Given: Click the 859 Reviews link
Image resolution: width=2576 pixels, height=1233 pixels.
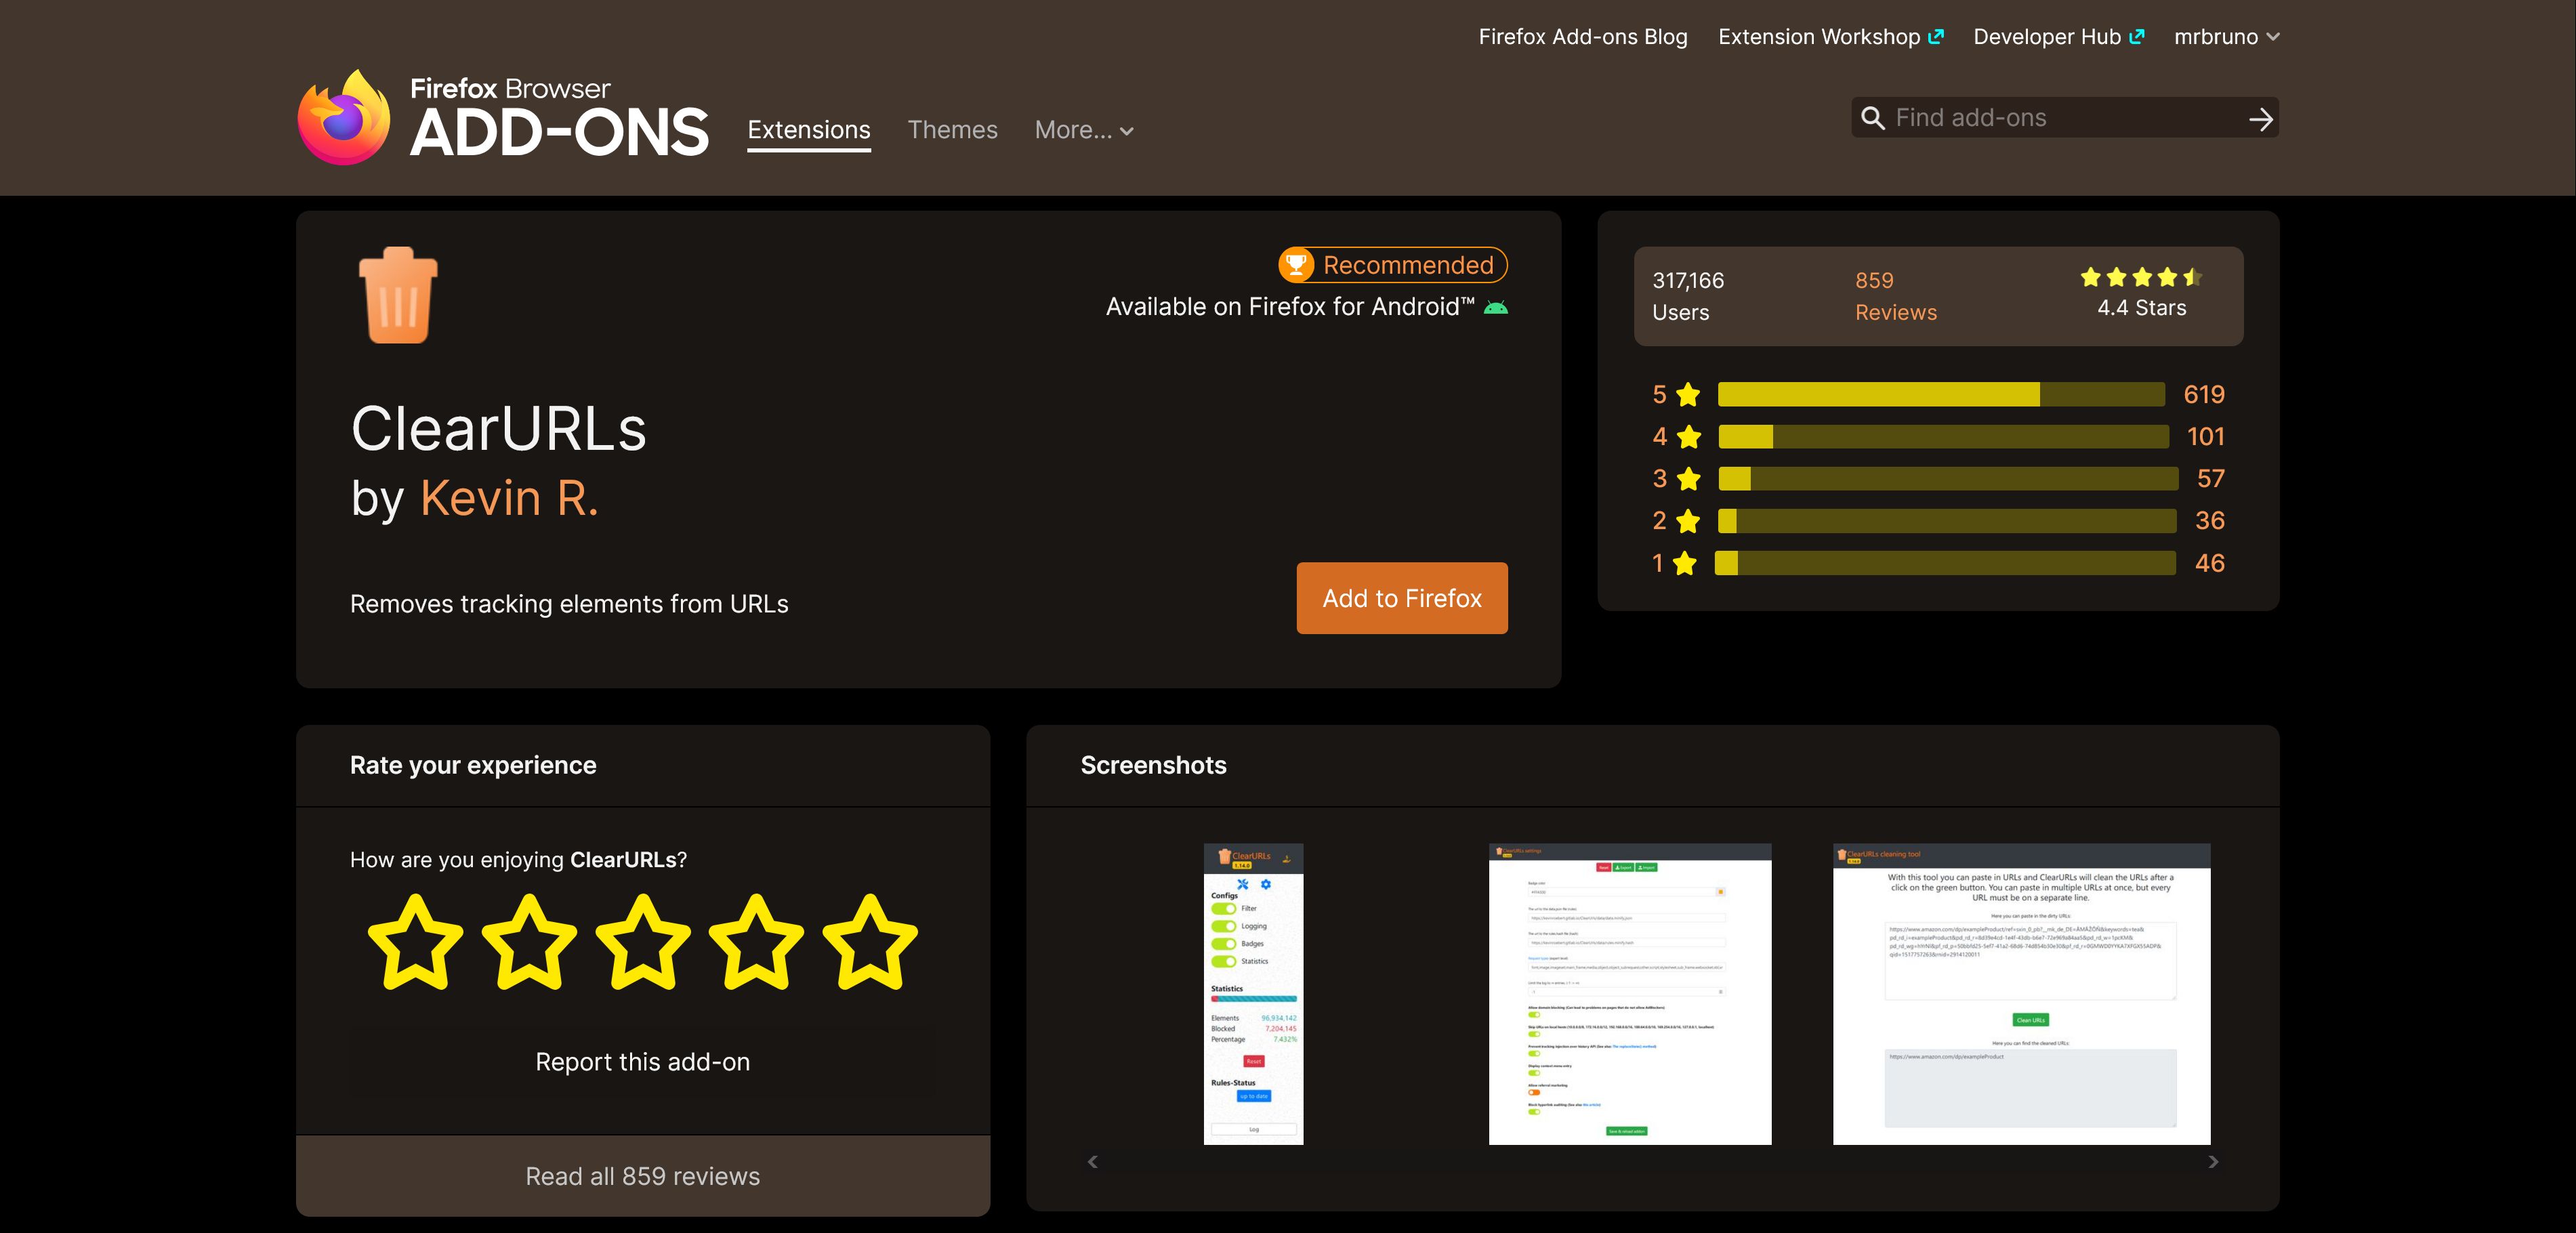Looking at the screenshot, I should coord(1896,296).
